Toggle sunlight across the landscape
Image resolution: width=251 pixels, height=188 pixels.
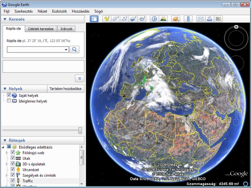pyautogui.click(x=163, y=19)
